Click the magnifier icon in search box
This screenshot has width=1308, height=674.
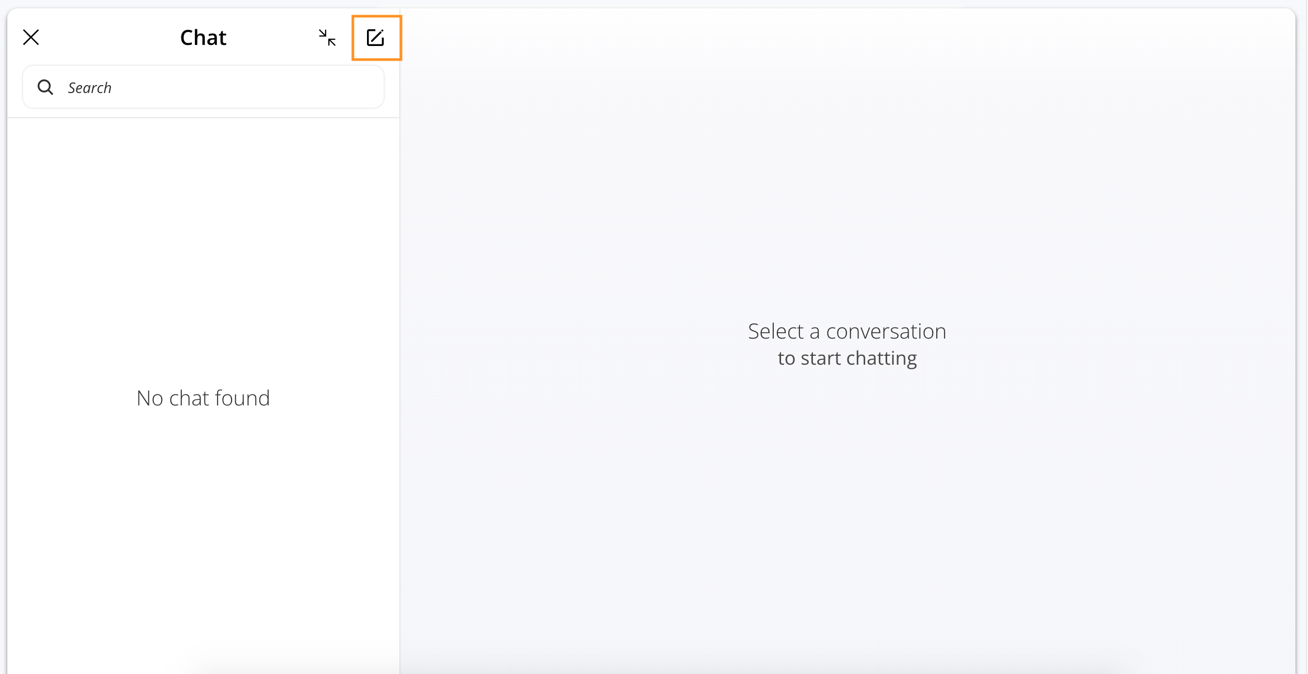click(45, 87)
